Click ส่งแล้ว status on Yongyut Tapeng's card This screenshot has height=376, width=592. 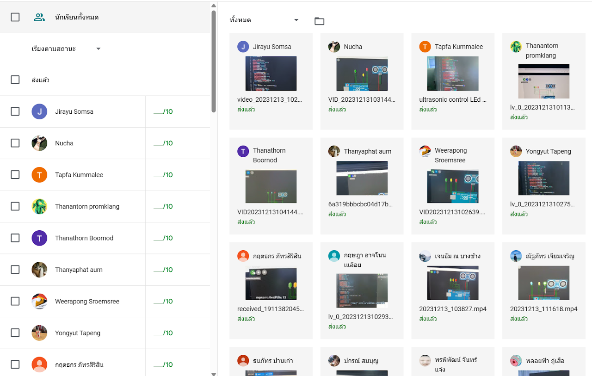(519, 214)
